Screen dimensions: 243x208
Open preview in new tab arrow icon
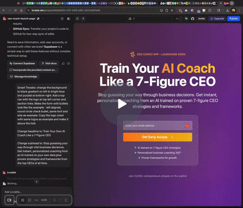point(83,18)
